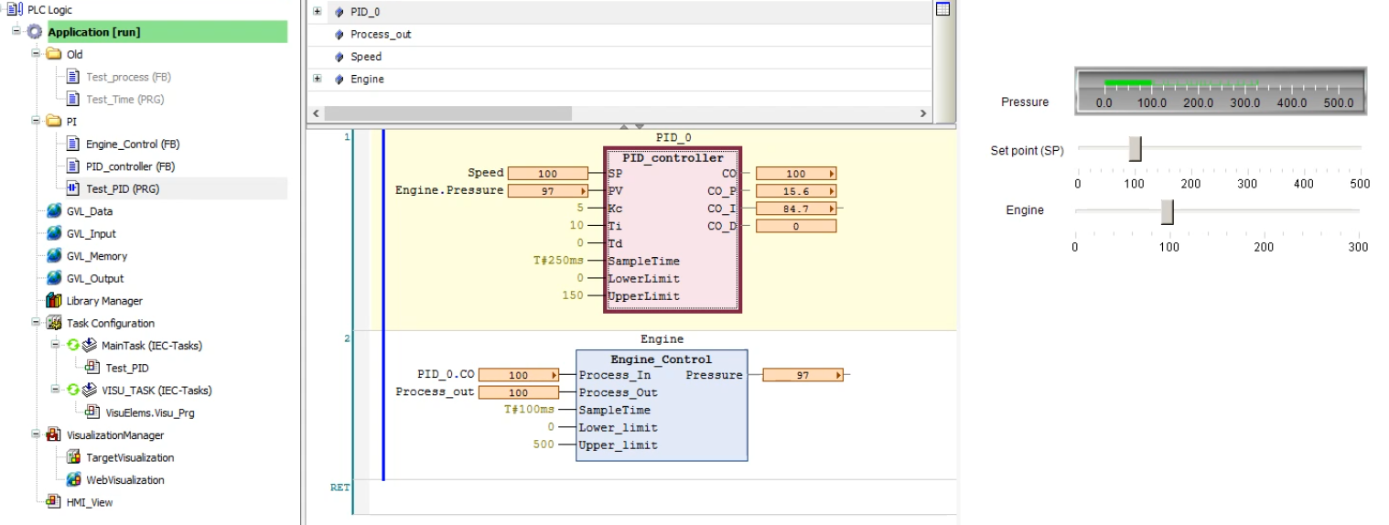The image size is (1389, 525).
Task: Click the Library Manager icon
Action: (55, 301)
